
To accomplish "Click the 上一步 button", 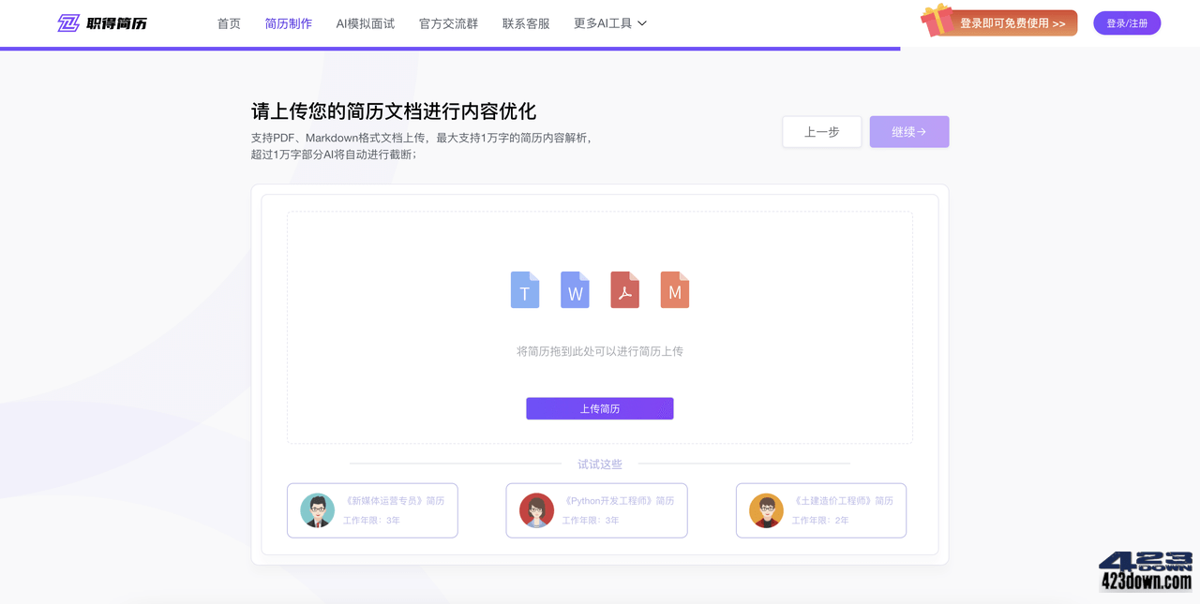I will tap(821, 131).
